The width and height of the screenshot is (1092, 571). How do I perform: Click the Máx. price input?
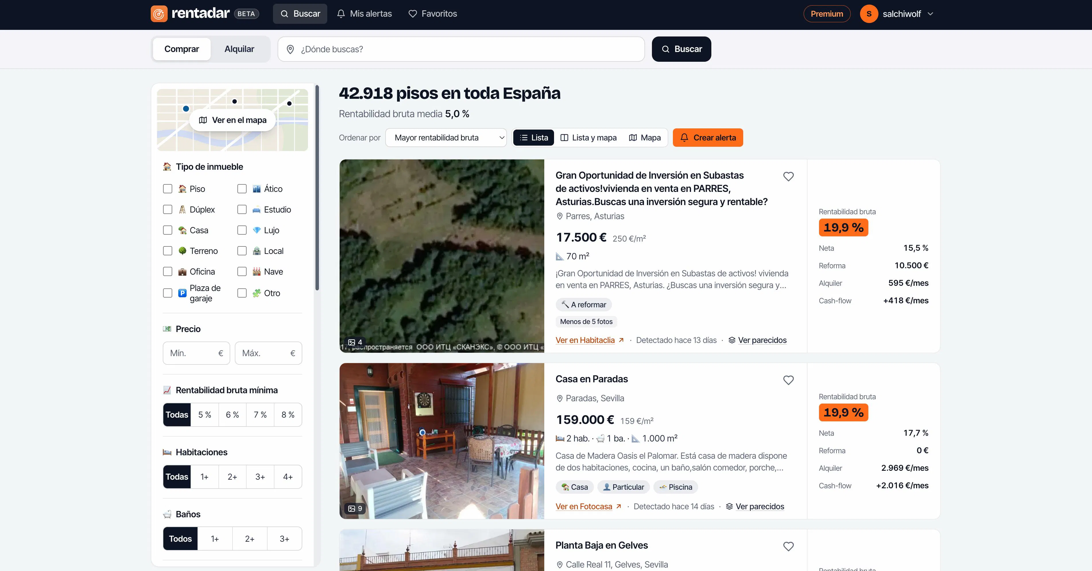point(268,353)
